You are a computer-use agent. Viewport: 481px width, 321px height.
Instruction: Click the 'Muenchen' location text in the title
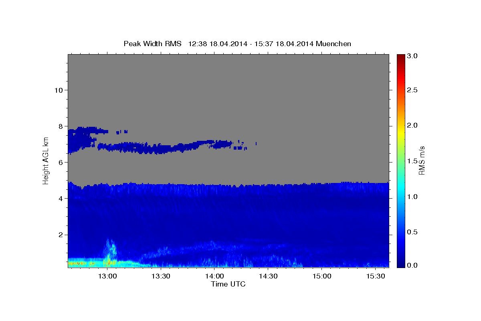333,44
